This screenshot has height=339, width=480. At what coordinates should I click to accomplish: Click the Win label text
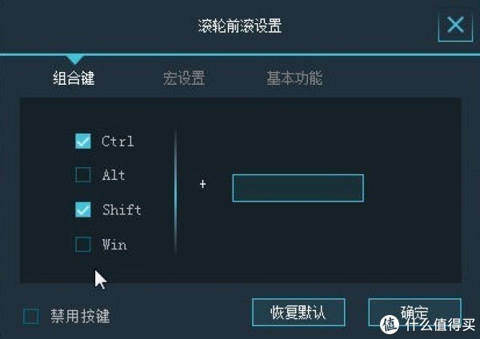click(114, 245)
